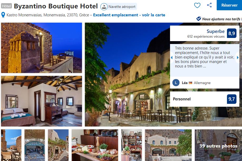Click the 8,9 review score badge

coord(232,33)
